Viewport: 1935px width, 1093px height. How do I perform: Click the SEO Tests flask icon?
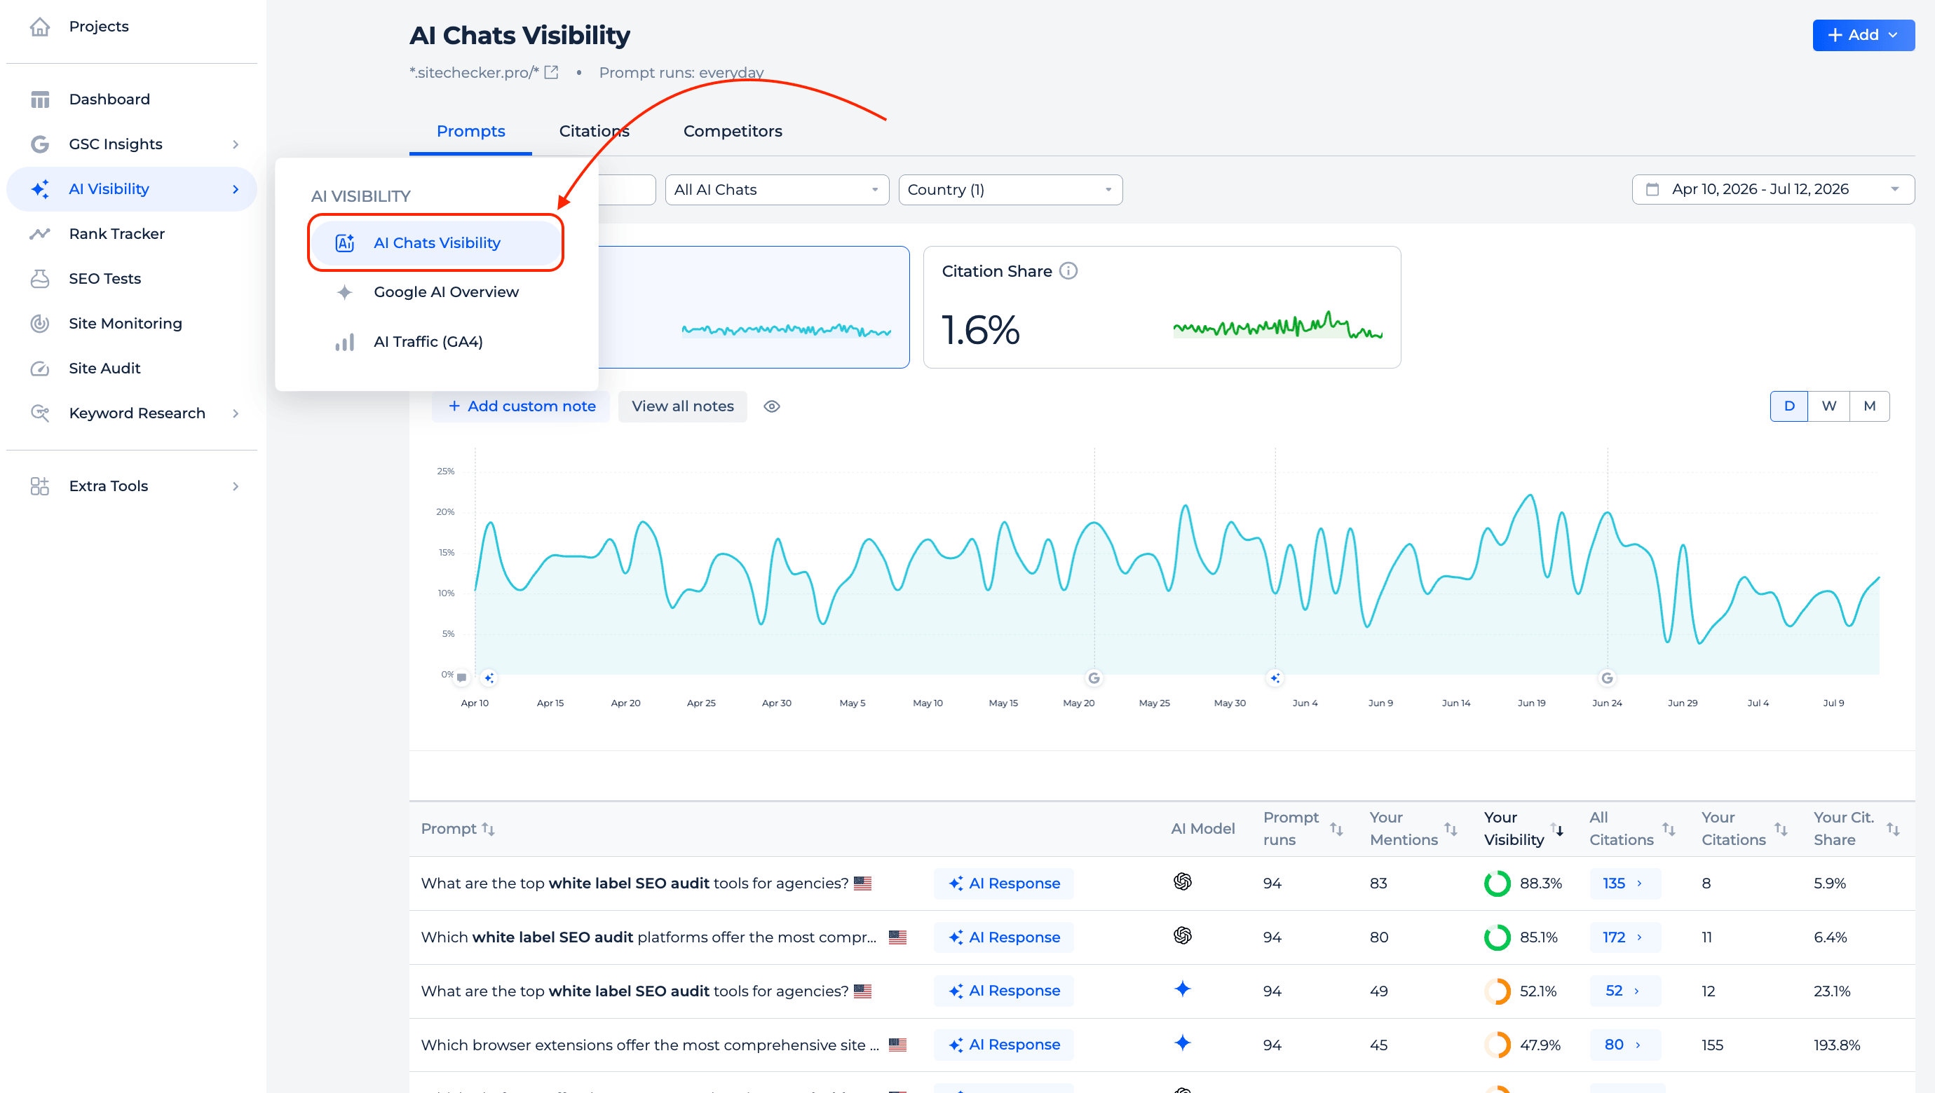click(x=40, y=279)
